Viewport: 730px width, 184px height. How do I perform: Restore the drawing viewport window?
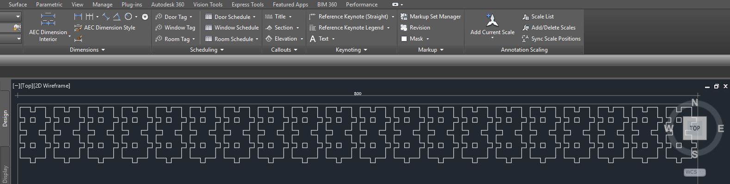(x=716, y=86)
